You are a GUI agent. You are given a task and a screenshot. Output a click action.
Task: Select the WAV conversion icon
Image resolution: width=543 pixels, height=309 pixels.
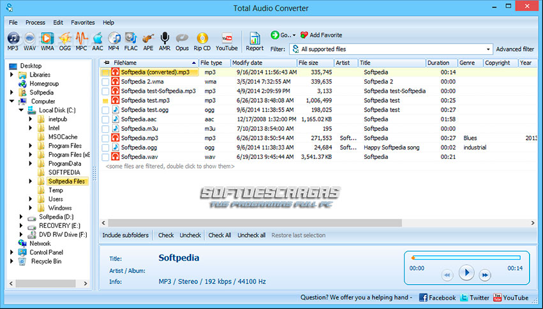pos(30,38)
